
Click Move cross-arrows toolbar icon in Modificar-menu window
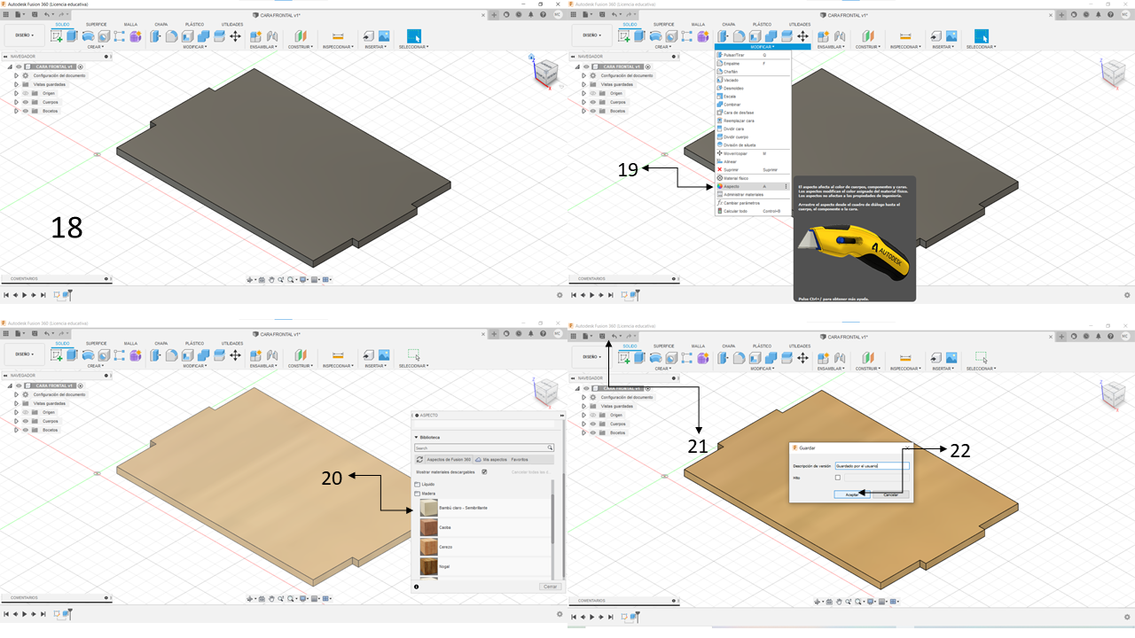point(802,36)
